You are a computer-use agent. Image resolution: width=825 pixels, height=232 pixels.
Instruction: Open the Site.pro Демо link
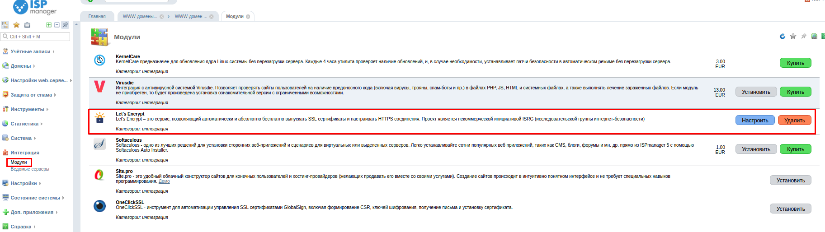click(x=164, y=181)
